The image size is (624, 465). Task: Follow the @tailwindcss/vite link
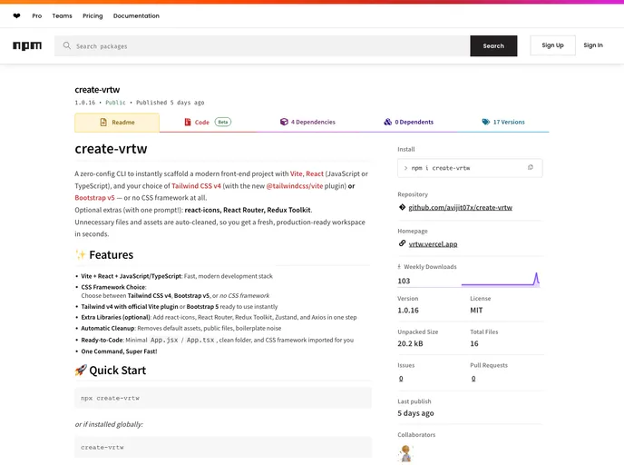click(x=295, y=185)
